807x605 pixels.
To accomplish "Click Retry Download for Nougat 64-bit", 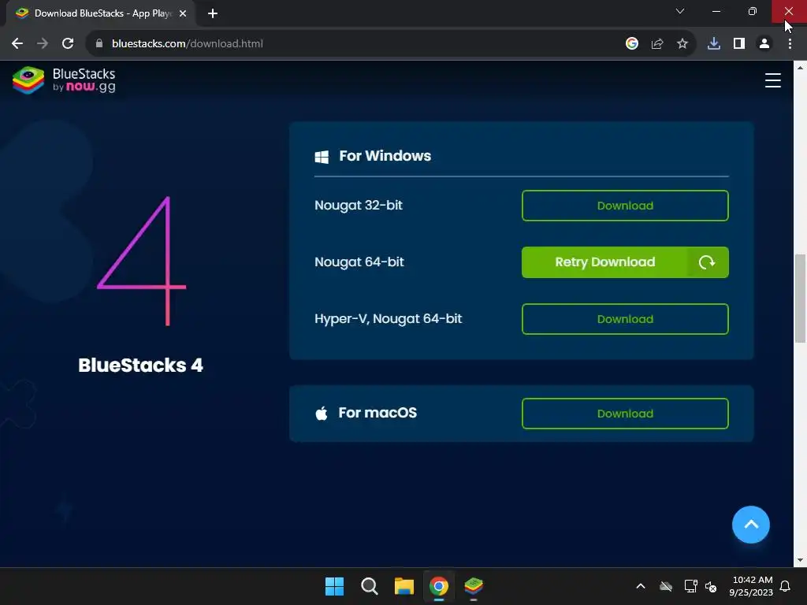I will click(625, 262).
